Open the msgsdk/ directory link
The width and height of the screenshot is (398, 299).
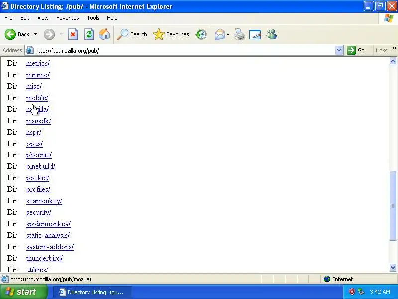pyautogui.click(x=39, y=121)
